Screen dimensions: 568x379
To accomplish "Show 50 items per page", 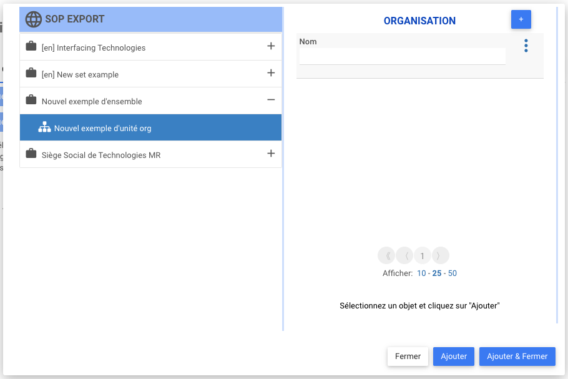I will coord(453,273).
